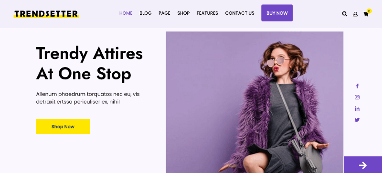Screen dimensions: 382x173
Task: Click the white next-slide arrow
Action: click(363, 165)
